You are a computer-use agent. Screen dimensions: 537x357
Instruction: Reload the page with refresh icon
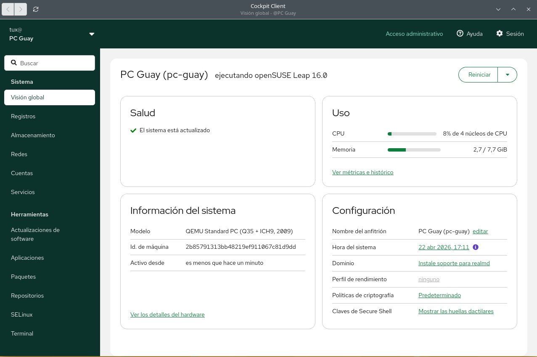[36, 9]
